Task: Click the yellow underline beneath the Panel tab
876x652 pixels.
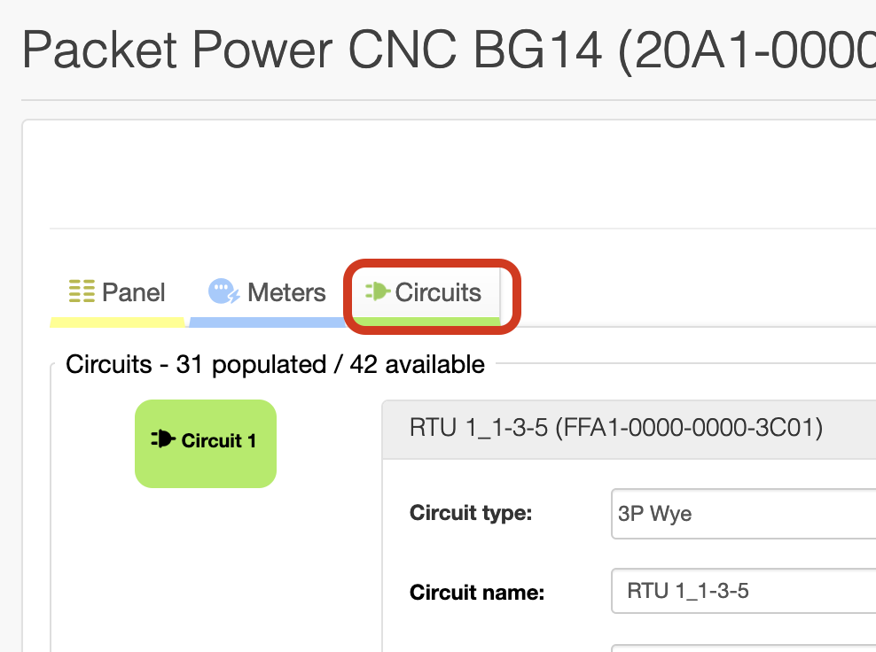Action: tap(117, 322)
